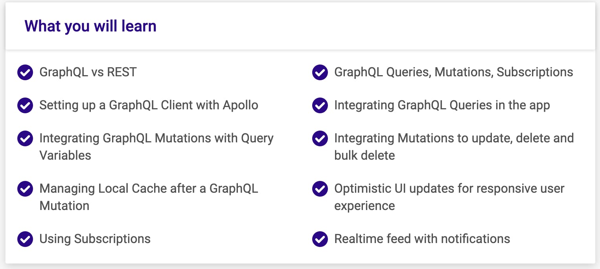Image resolution: width=600 pixels, height=269 pixels.
Task: Select the GraphQL vs REST text
Action: tap(88, 72)
